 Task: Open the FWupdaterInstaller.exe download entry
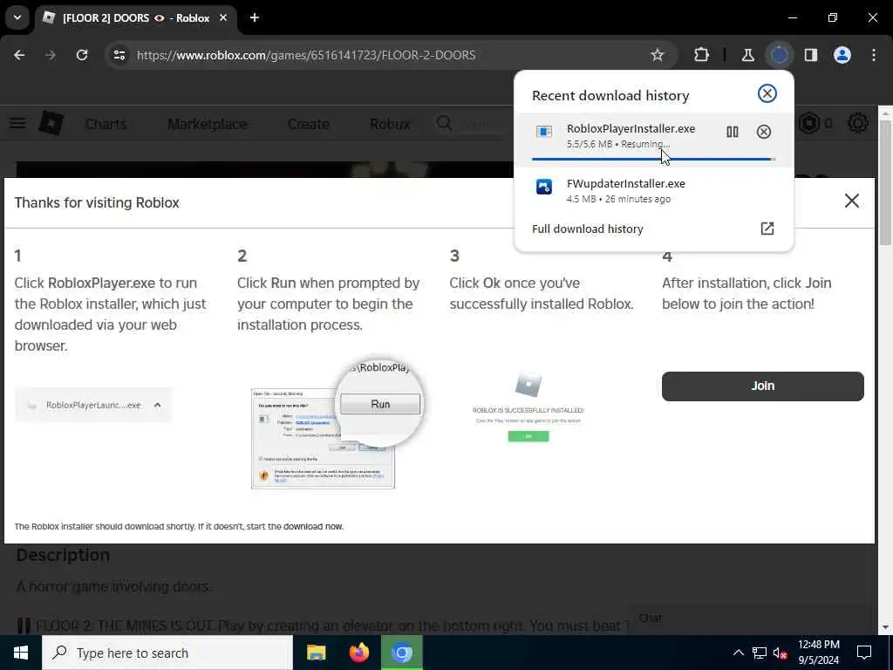[653, 191]
